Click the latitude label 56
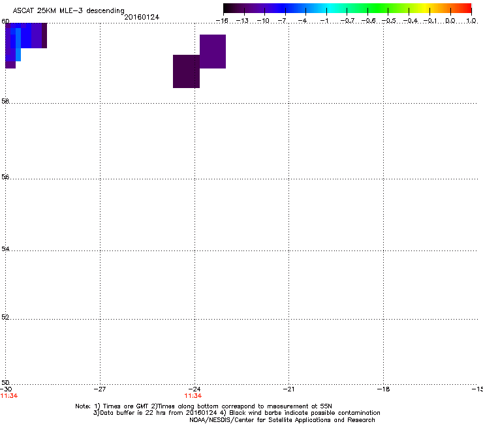483x424 pixels. click(5, 177)
